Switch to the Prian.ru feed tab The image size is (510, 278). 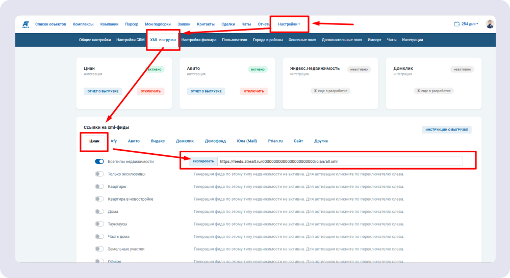pos(275,141)
